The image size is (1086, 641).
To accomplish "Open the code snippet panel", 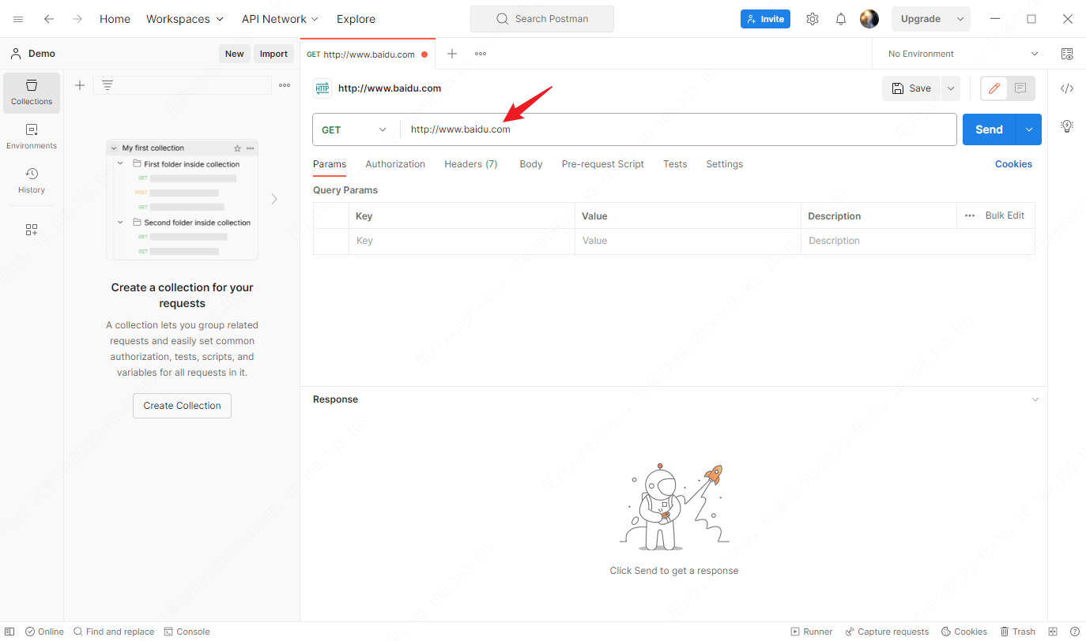I will coord(1067,88).
